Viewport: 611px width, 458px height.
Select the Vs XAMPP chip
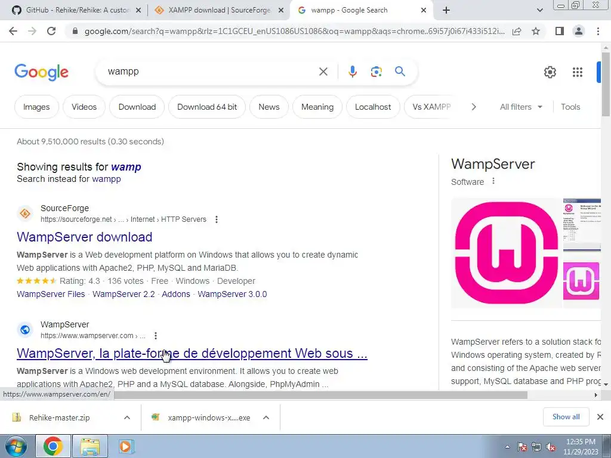[431, 107]
